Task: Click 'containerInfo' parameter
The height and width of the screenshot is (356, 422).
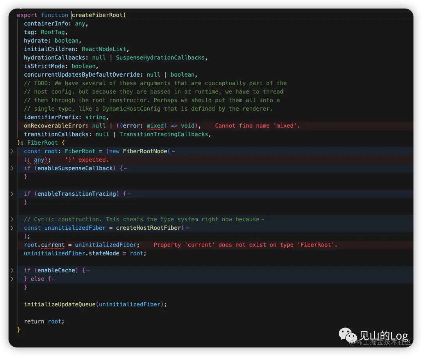Action: pyautogui.click(x=46, y=24)
